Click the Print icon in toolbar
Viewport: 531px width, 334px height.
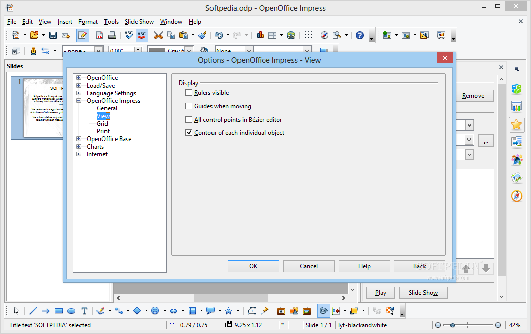112,35
